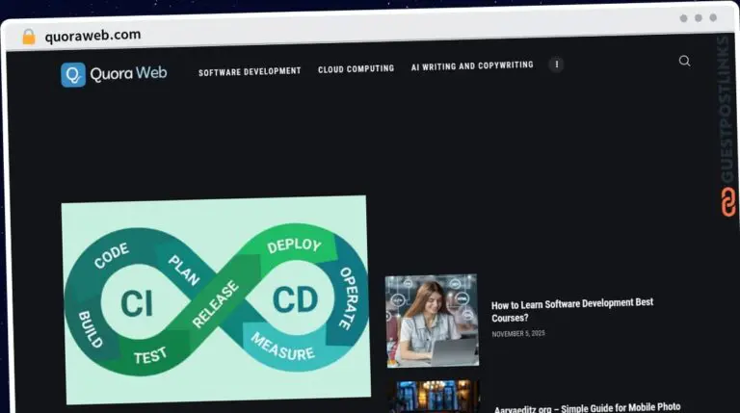
Task: Open 'How to Learn Software Development Best Courses?'
Action: [572, 309]
